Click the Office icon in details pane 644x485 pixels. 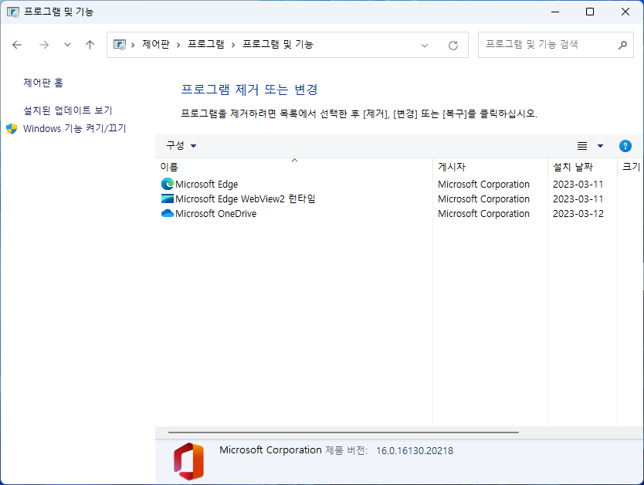pyautogui.click(x=189, y=462)
